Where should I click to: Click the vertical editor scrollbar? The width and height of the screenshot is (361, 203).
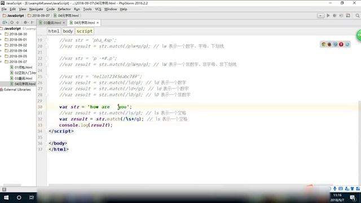coord(359,143)
